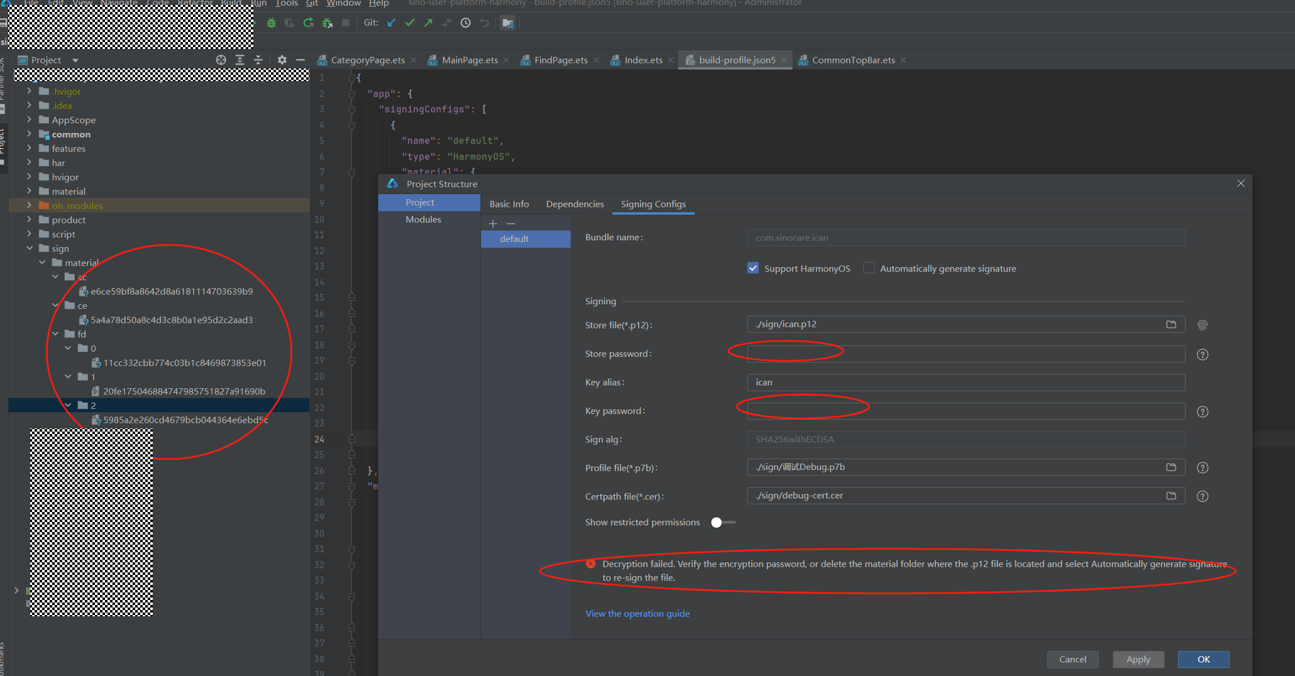This screenshot has height=676, width=1295.
Task: Fold line 2 "app" block in gutter
Action: (x=352, y=94)
